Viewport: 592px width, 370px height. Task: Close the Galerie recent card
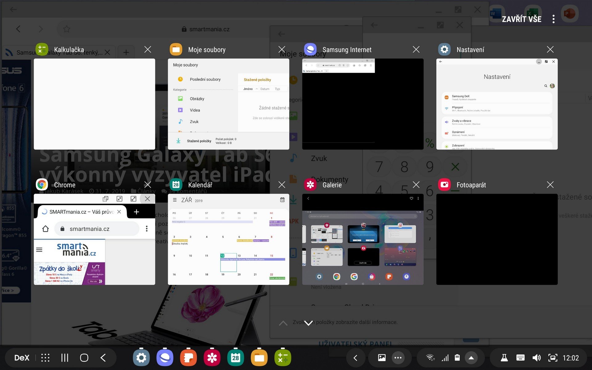click(x=416, y=185)
